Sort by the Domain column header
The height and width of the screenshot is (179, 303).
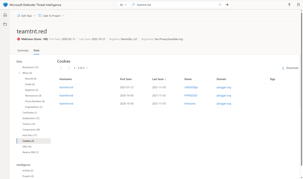point(221,79)
